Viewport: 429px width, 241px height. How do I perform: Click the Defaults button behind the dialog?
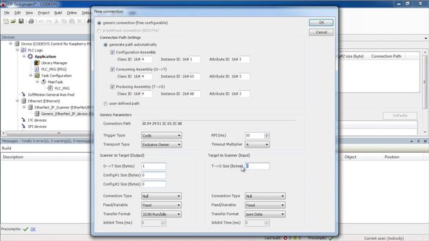pyautogui.click(x=400, y=116)
